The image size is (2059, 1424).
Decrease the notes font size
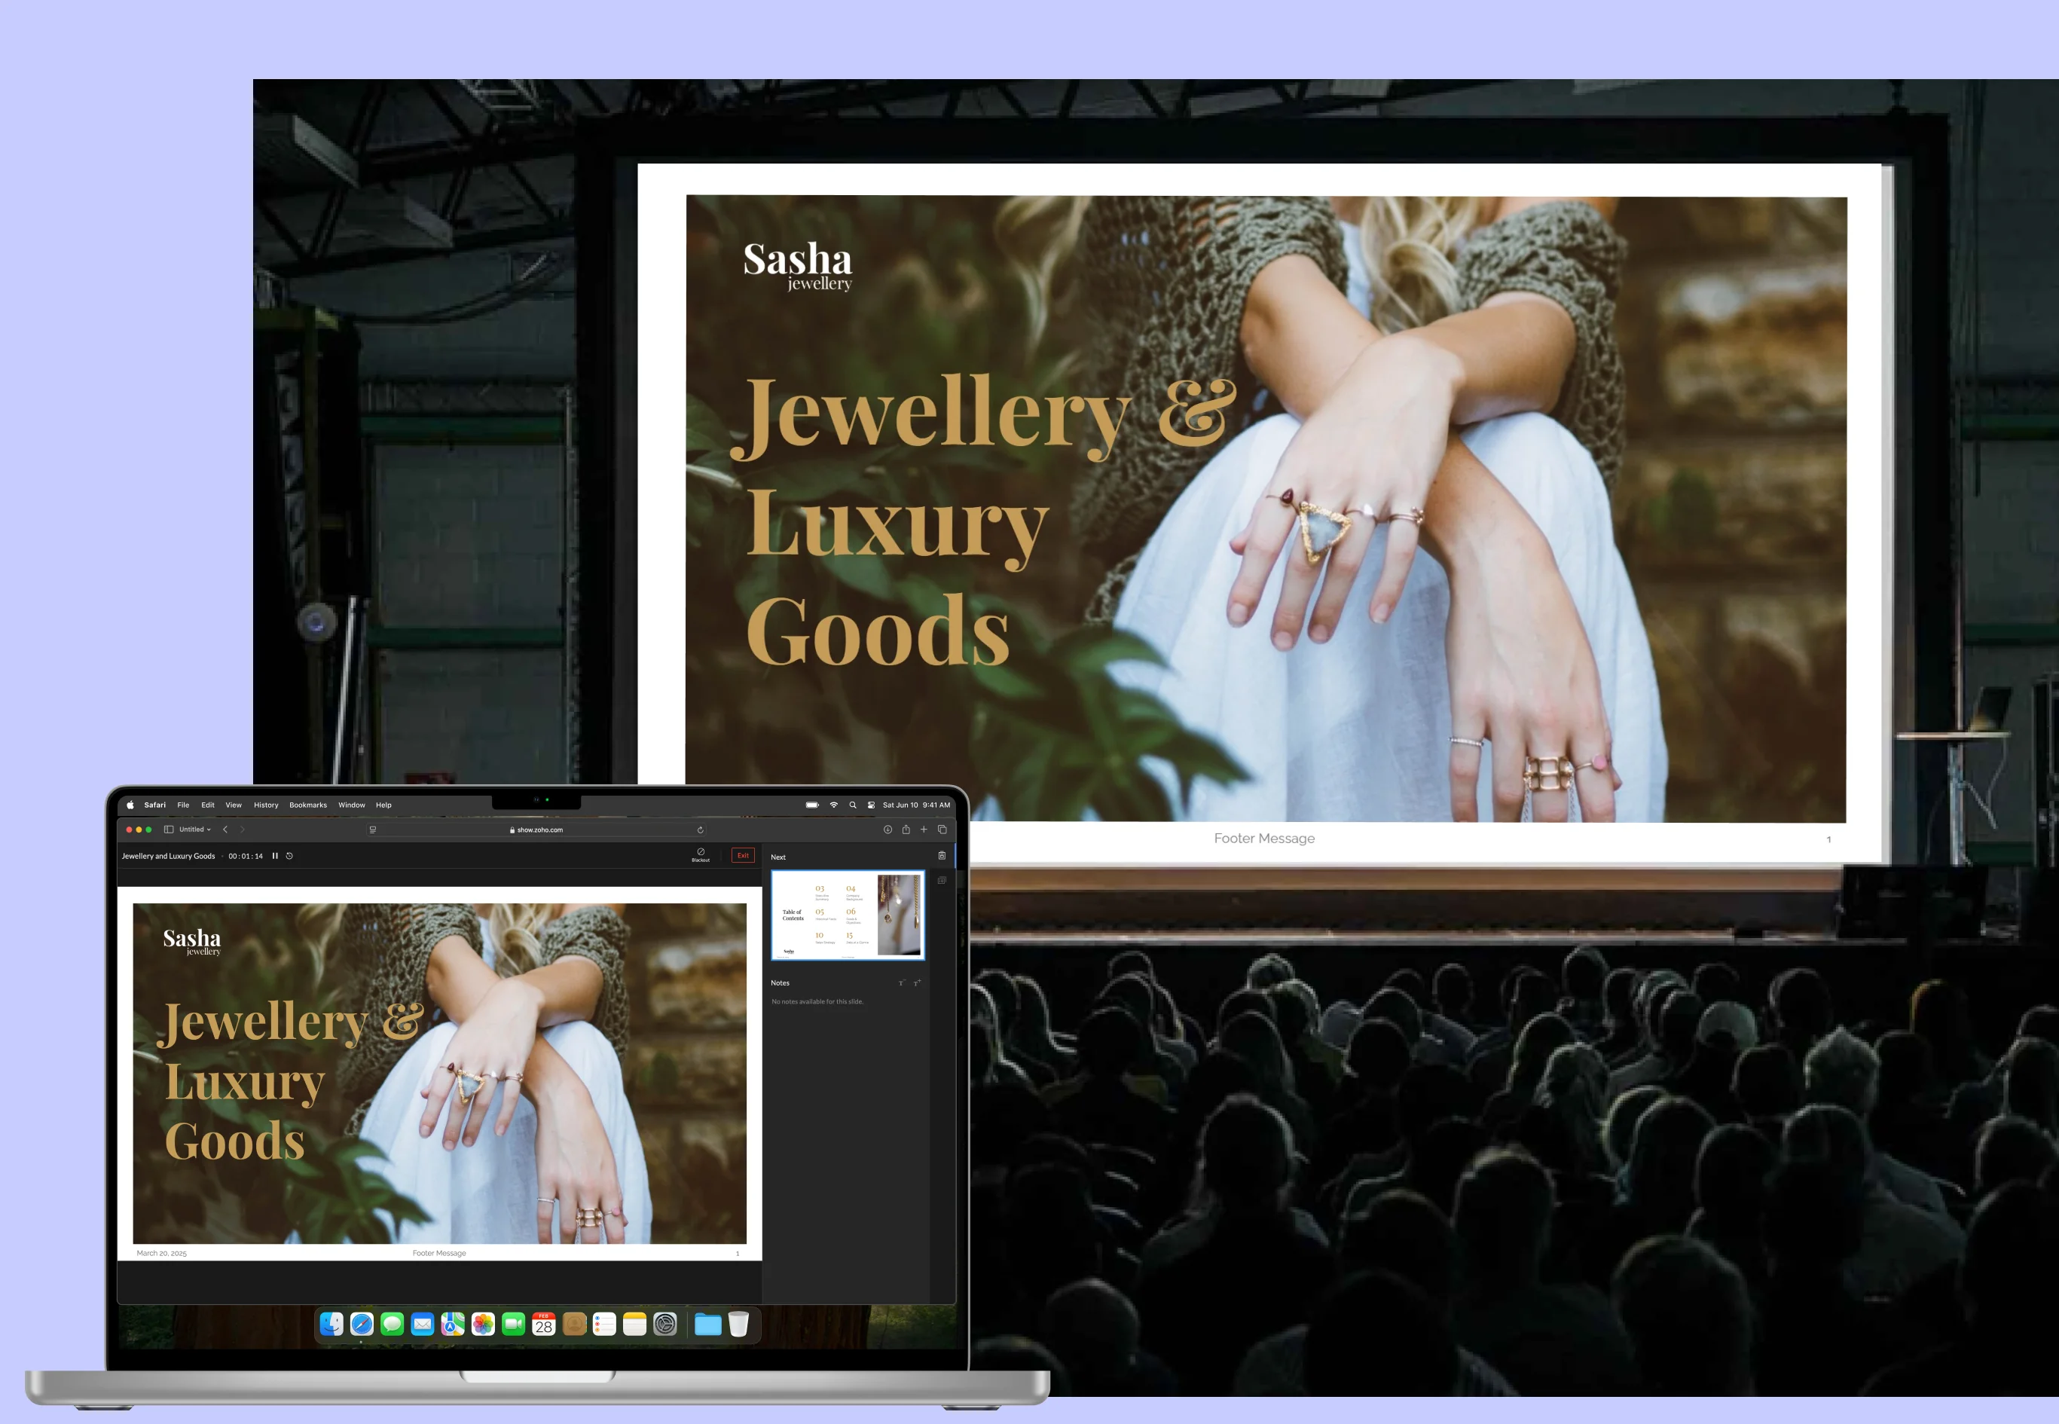coord(901,983)
